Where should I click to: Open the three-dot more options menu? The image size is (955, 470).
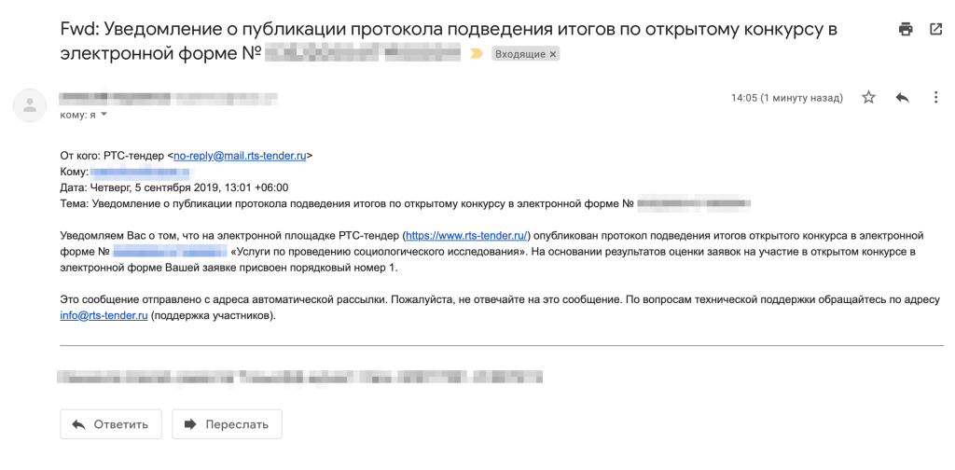point(935,98)
